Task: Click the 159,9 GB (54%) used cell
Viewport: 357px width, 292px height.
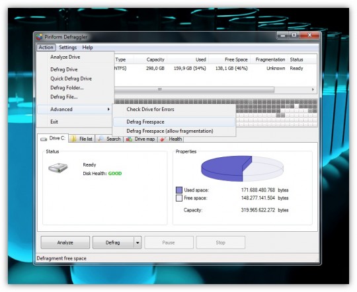Action: [x=190, y=68]
